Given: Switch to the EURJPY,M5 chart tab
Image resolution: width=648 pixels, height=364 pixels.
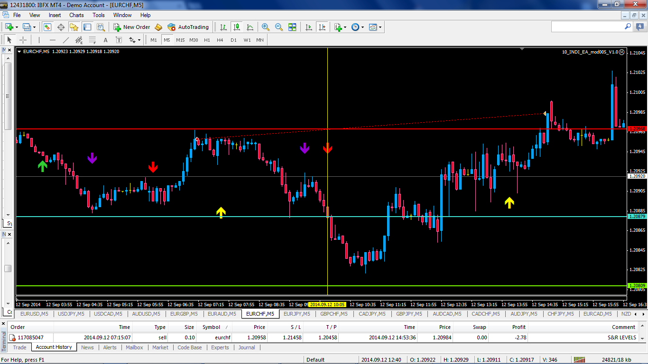Looking at the screenshot, I should coord(296,314).
